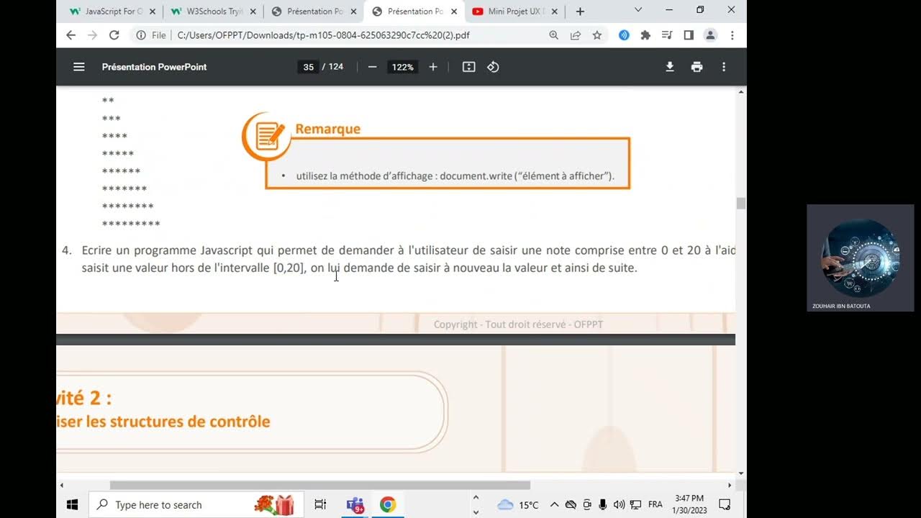Screen dimensions: 921x518
Task: Click the horizontal scrollbar thumb
Action: click(x=319, y=485)
